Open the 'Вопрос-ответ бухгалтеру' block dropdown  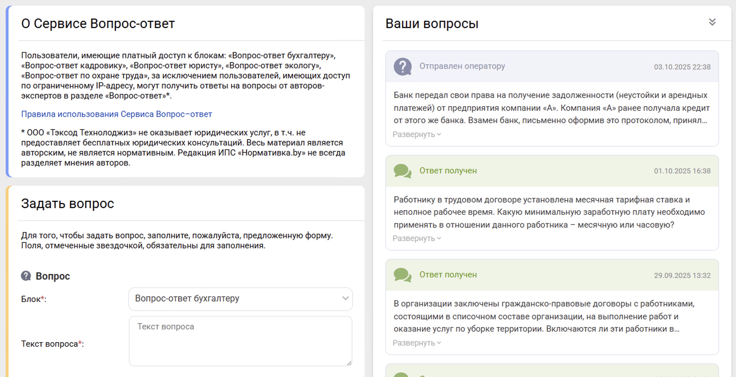[x=240, y=298]
